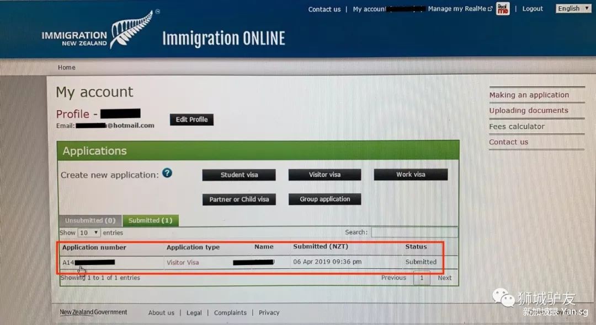Open the Fees calculator sidebar link
596x325 pixels.
click(517, 127)
